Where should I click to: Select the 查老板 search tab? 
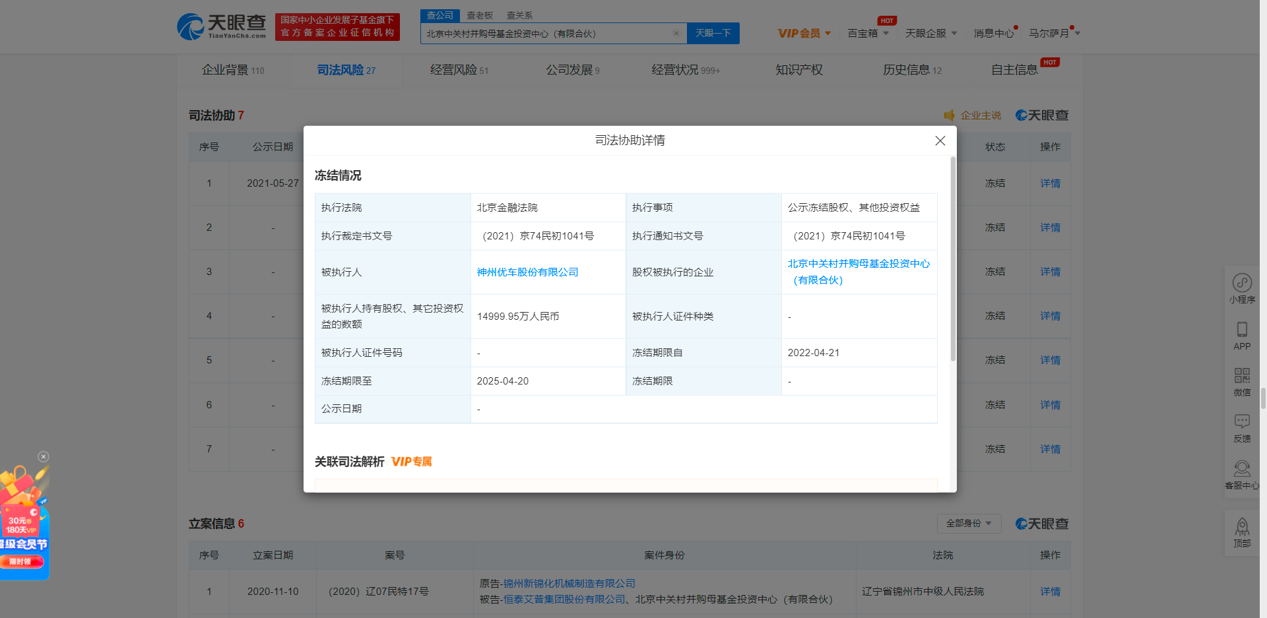480,15
